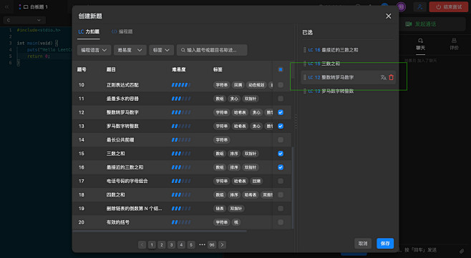
Task: Open the C language selector in editor
Action: click(x=24, y=20)
